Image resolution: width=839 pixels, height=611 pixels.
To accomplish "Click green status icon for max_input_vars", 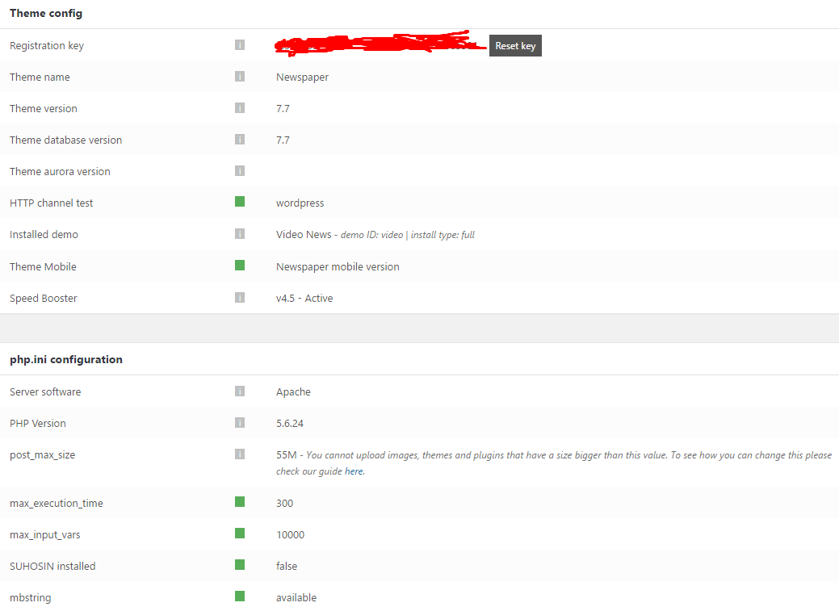I will [x=240, y=534].
